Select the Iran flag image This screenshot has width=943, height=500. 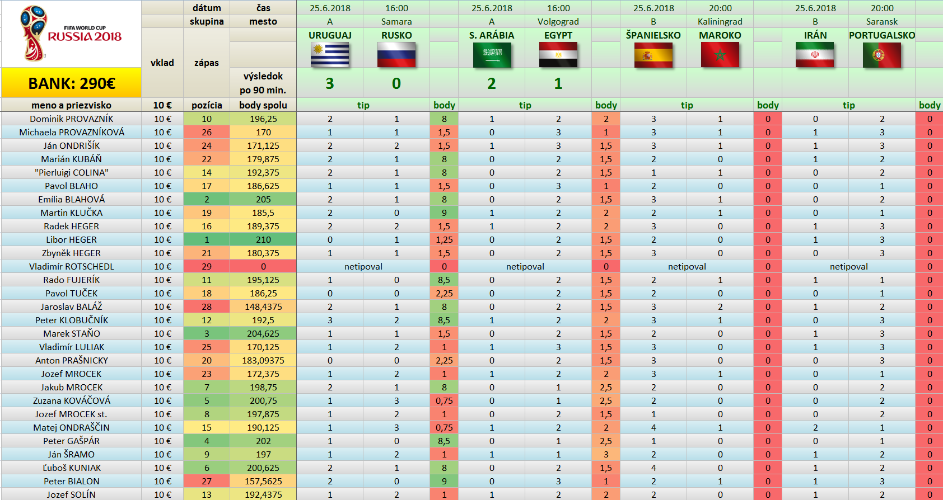815,55
